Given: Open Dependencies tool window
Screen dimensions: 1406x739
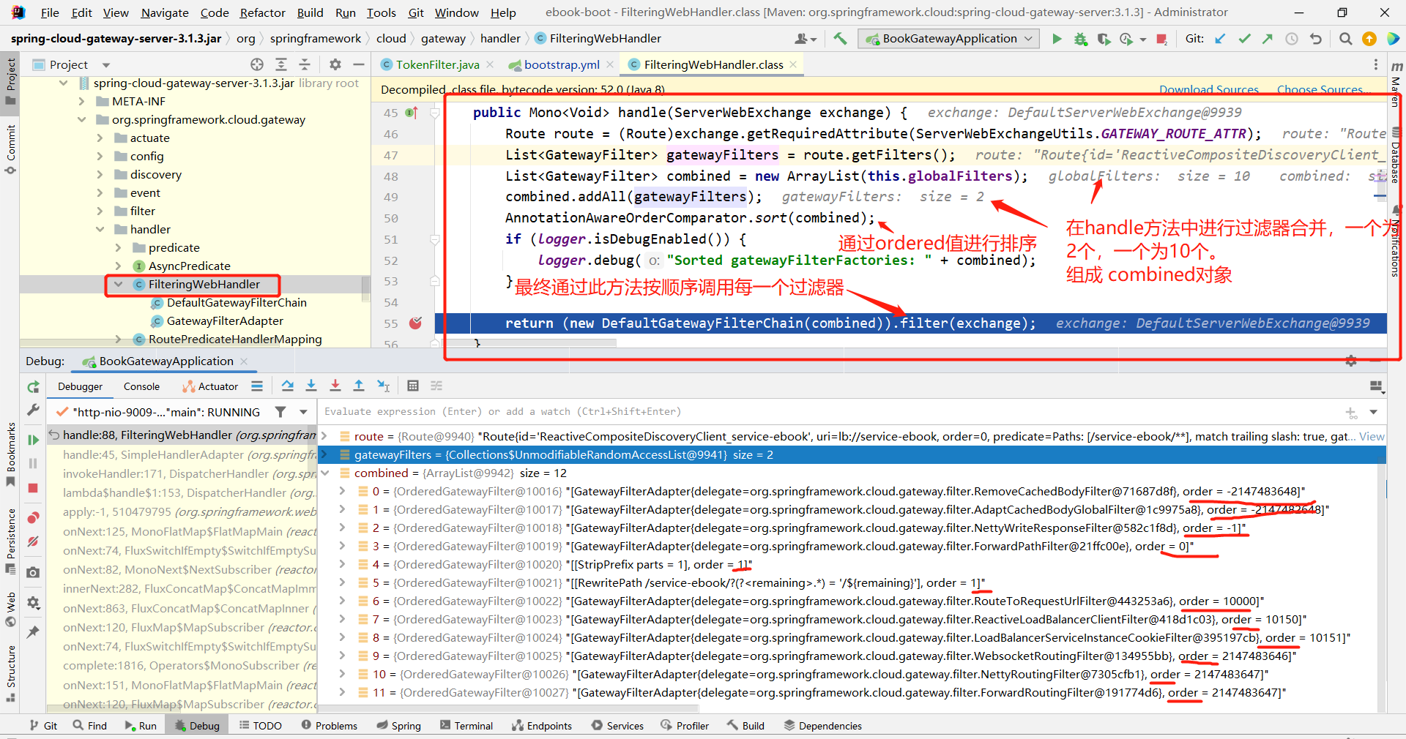Looking at the screenshot, I should pyautogui.click(x=822, y=726).
